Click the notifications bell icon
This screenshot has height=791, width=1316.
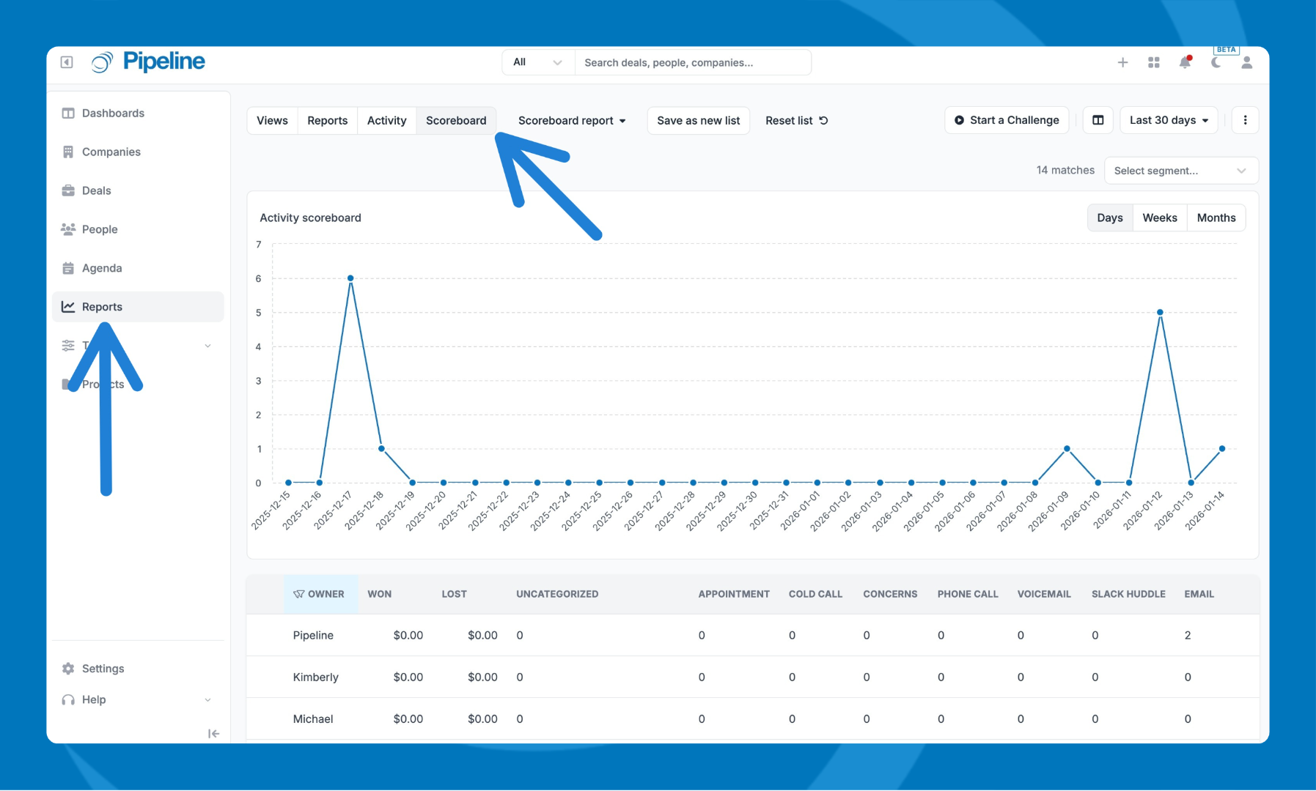tap(1185, 63)
